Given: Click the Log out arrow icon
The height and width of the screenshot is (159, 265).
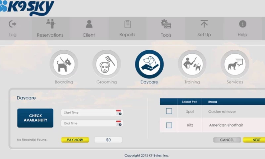Looking at the screenshot, I should (x=13, y=24).
